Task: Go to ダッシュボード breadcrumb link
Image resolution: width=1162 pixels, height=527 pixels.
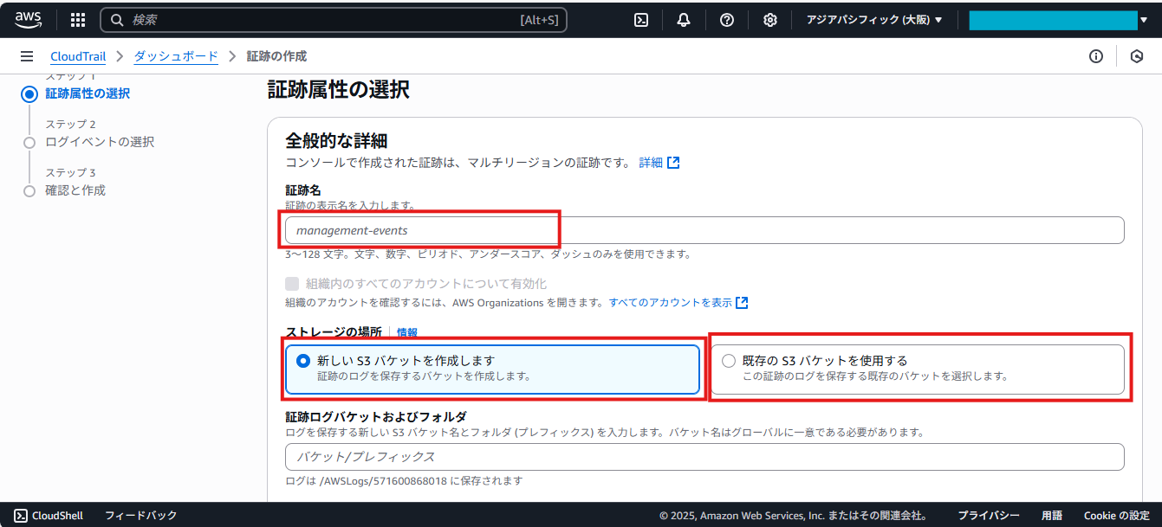Action: pos(176,56)
